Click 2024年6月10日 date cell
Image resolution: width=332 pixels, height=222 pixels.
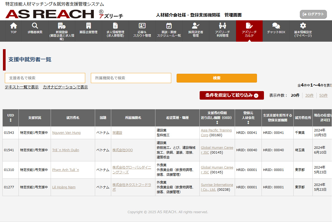pyautogui.click(x=322, y=150)
